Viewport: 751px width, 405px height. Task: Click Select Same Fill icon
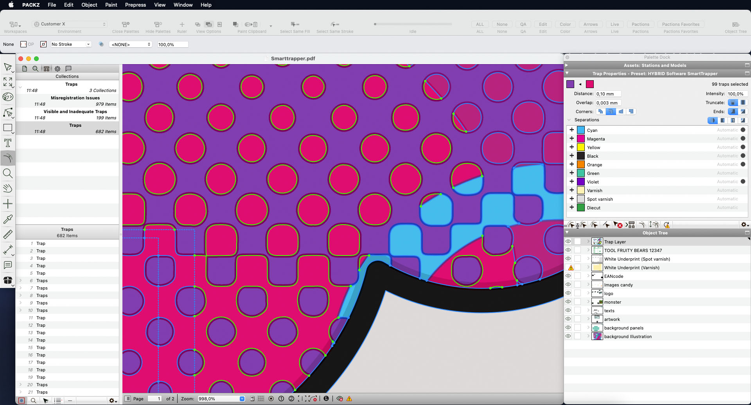295,25
